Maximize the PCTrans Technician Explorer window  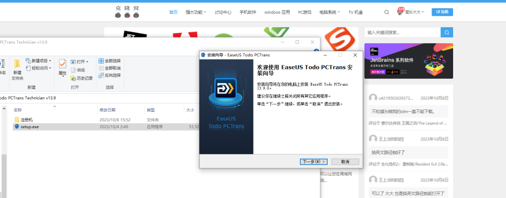[297, 42]
